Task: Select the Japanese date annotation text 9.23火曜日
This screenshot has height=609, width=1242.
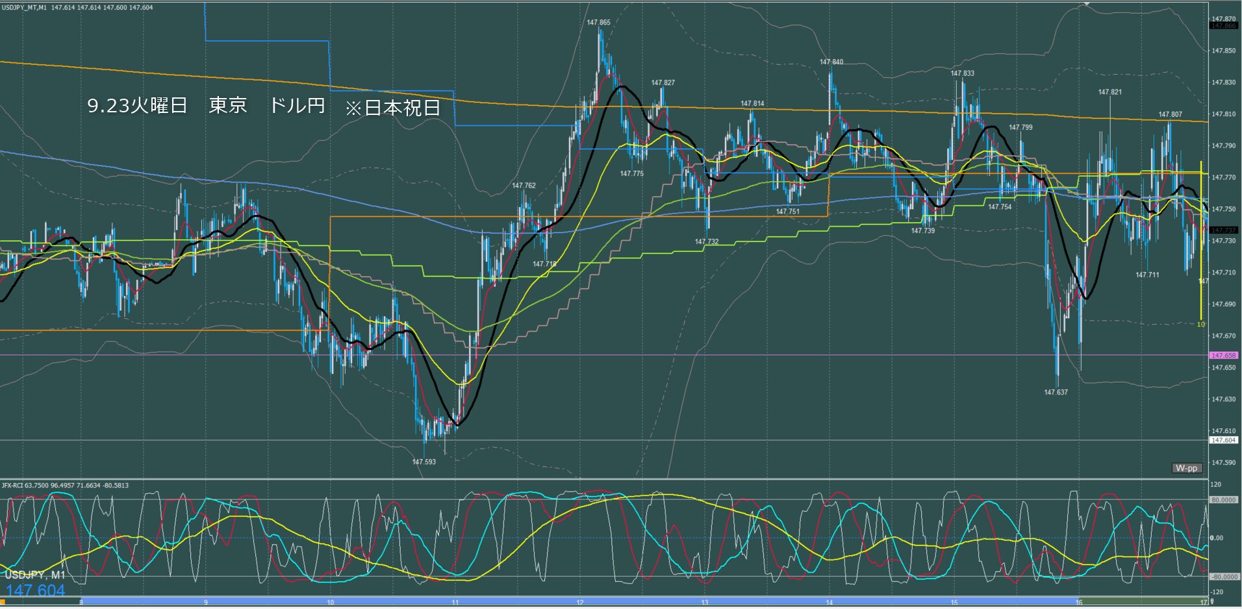Action: 137,106
